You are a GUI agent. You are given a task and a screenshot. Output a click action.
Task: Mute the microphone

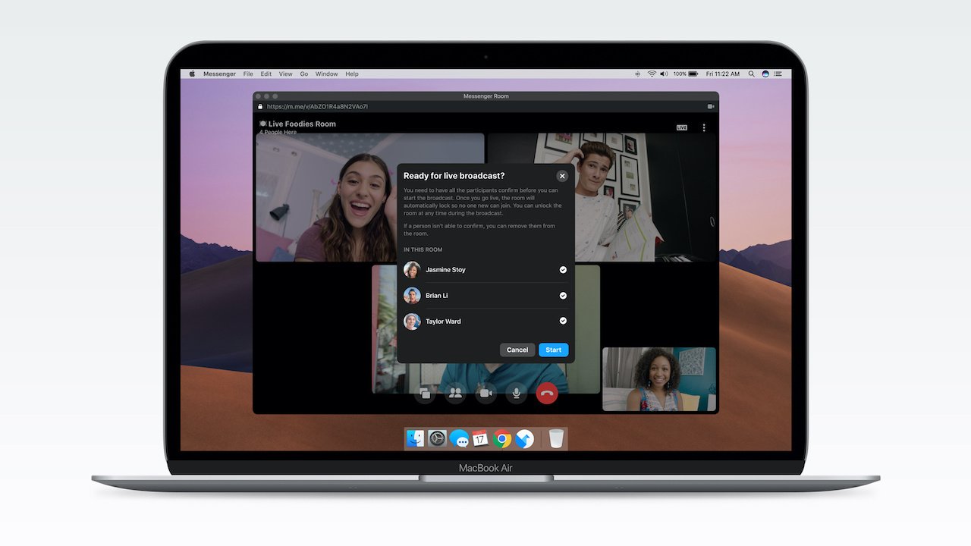(517, 393)
